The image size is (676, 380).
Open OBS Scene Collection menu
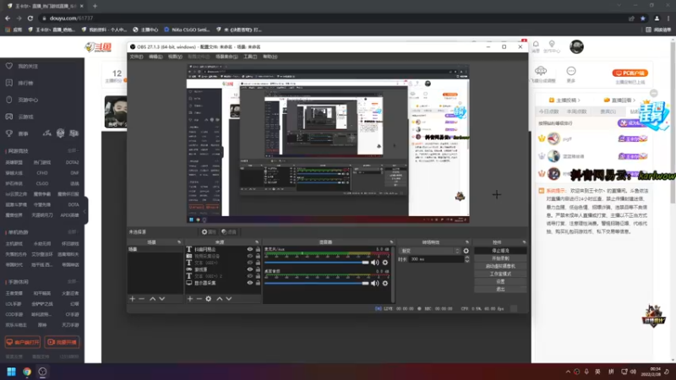pyautogui.click(x=226, y=57)
